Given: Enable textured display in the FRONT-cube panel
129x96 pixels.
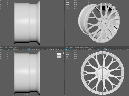Looking at the screenshot, I should [x=35, y=49].
